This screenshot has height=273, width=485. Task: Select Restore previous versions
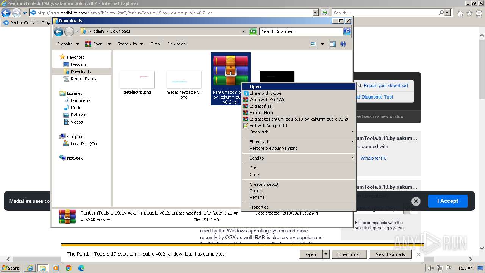299,148
